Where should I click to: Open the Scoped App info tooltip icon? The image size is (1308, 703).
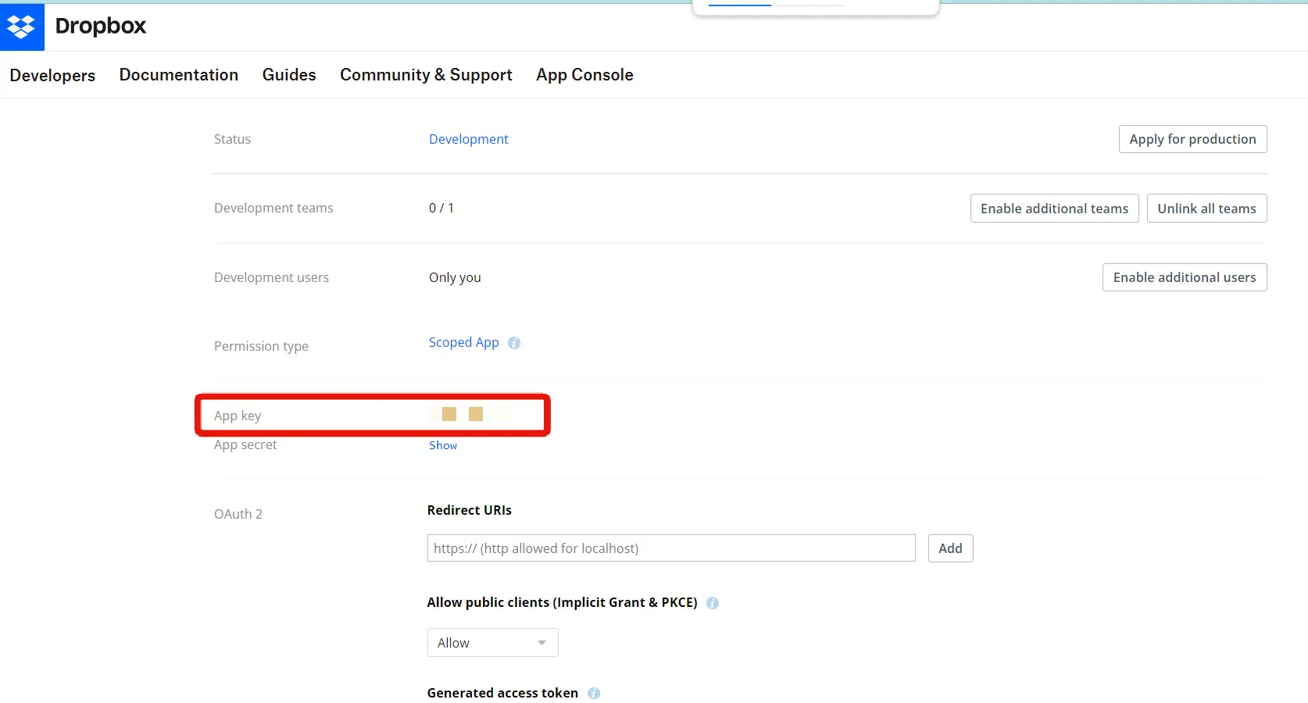[x=514, y=343]
